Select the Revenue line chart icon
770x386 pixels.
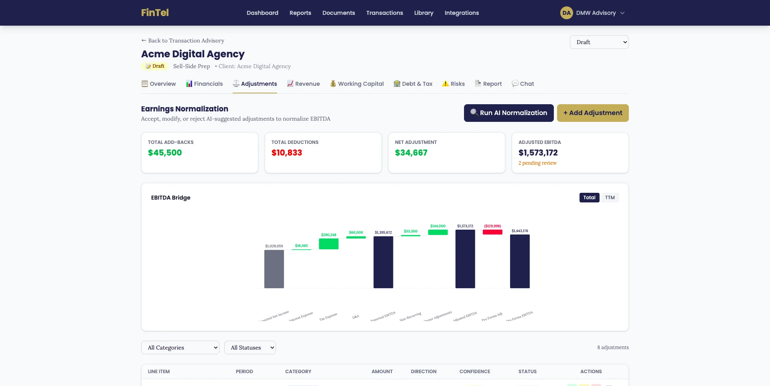(x=290, y=84)
